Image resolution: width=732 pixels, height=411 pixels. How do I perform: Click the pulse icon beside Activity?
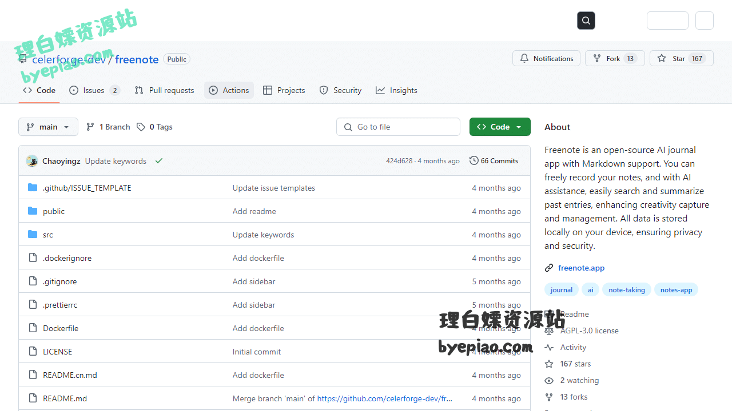[x=549, y=347]
